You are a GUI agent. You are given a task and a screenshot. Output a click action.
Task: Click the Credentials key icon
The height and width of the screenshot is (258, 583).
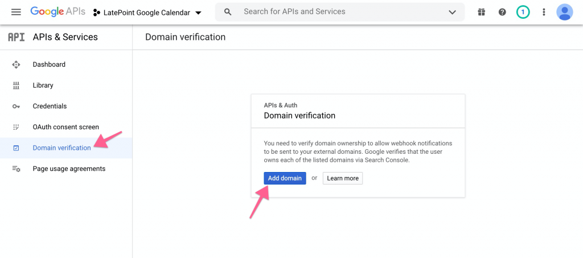[16, 107]
